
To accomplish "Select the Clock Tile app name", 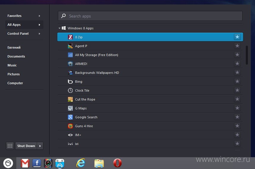I will pos(82,90).
